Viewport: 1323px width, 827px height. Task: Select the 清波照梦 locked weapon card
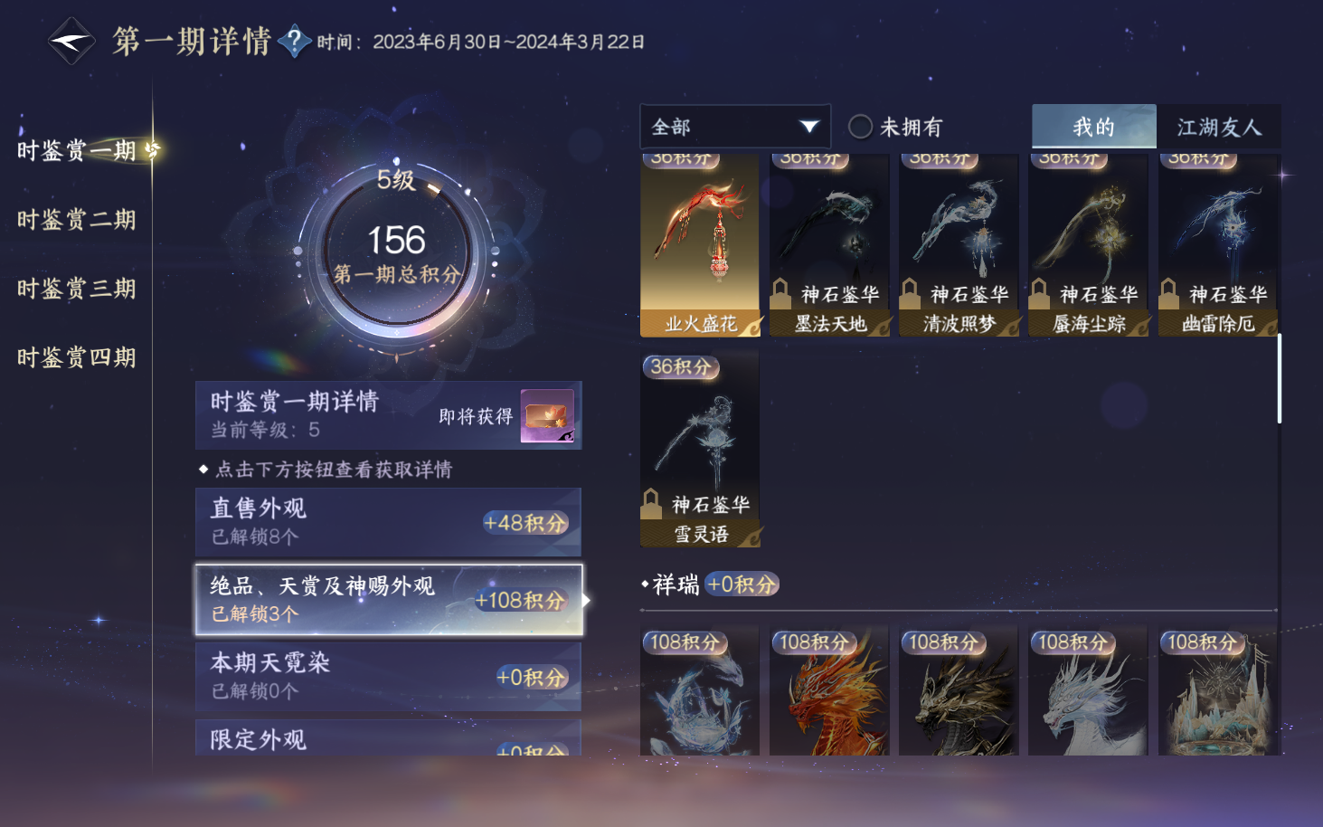[959, 245]
